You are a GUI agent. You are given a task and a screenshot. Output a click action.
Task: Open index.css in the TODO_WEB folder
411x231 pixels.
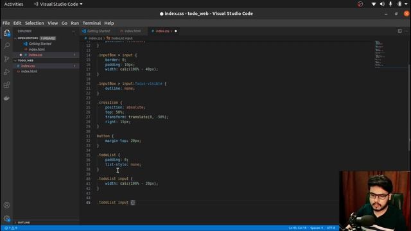[x=28, y=66]
